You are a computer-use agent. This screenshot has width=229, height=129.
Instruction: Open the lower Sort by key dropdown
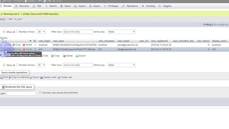pyautogui.click(x=122, y=65)
